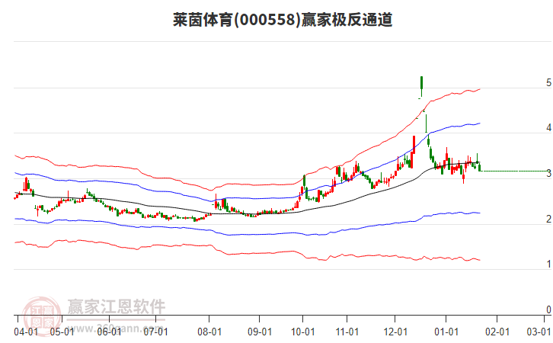
Task: Pick the 12-01 date label
Action: coord(395,332)
